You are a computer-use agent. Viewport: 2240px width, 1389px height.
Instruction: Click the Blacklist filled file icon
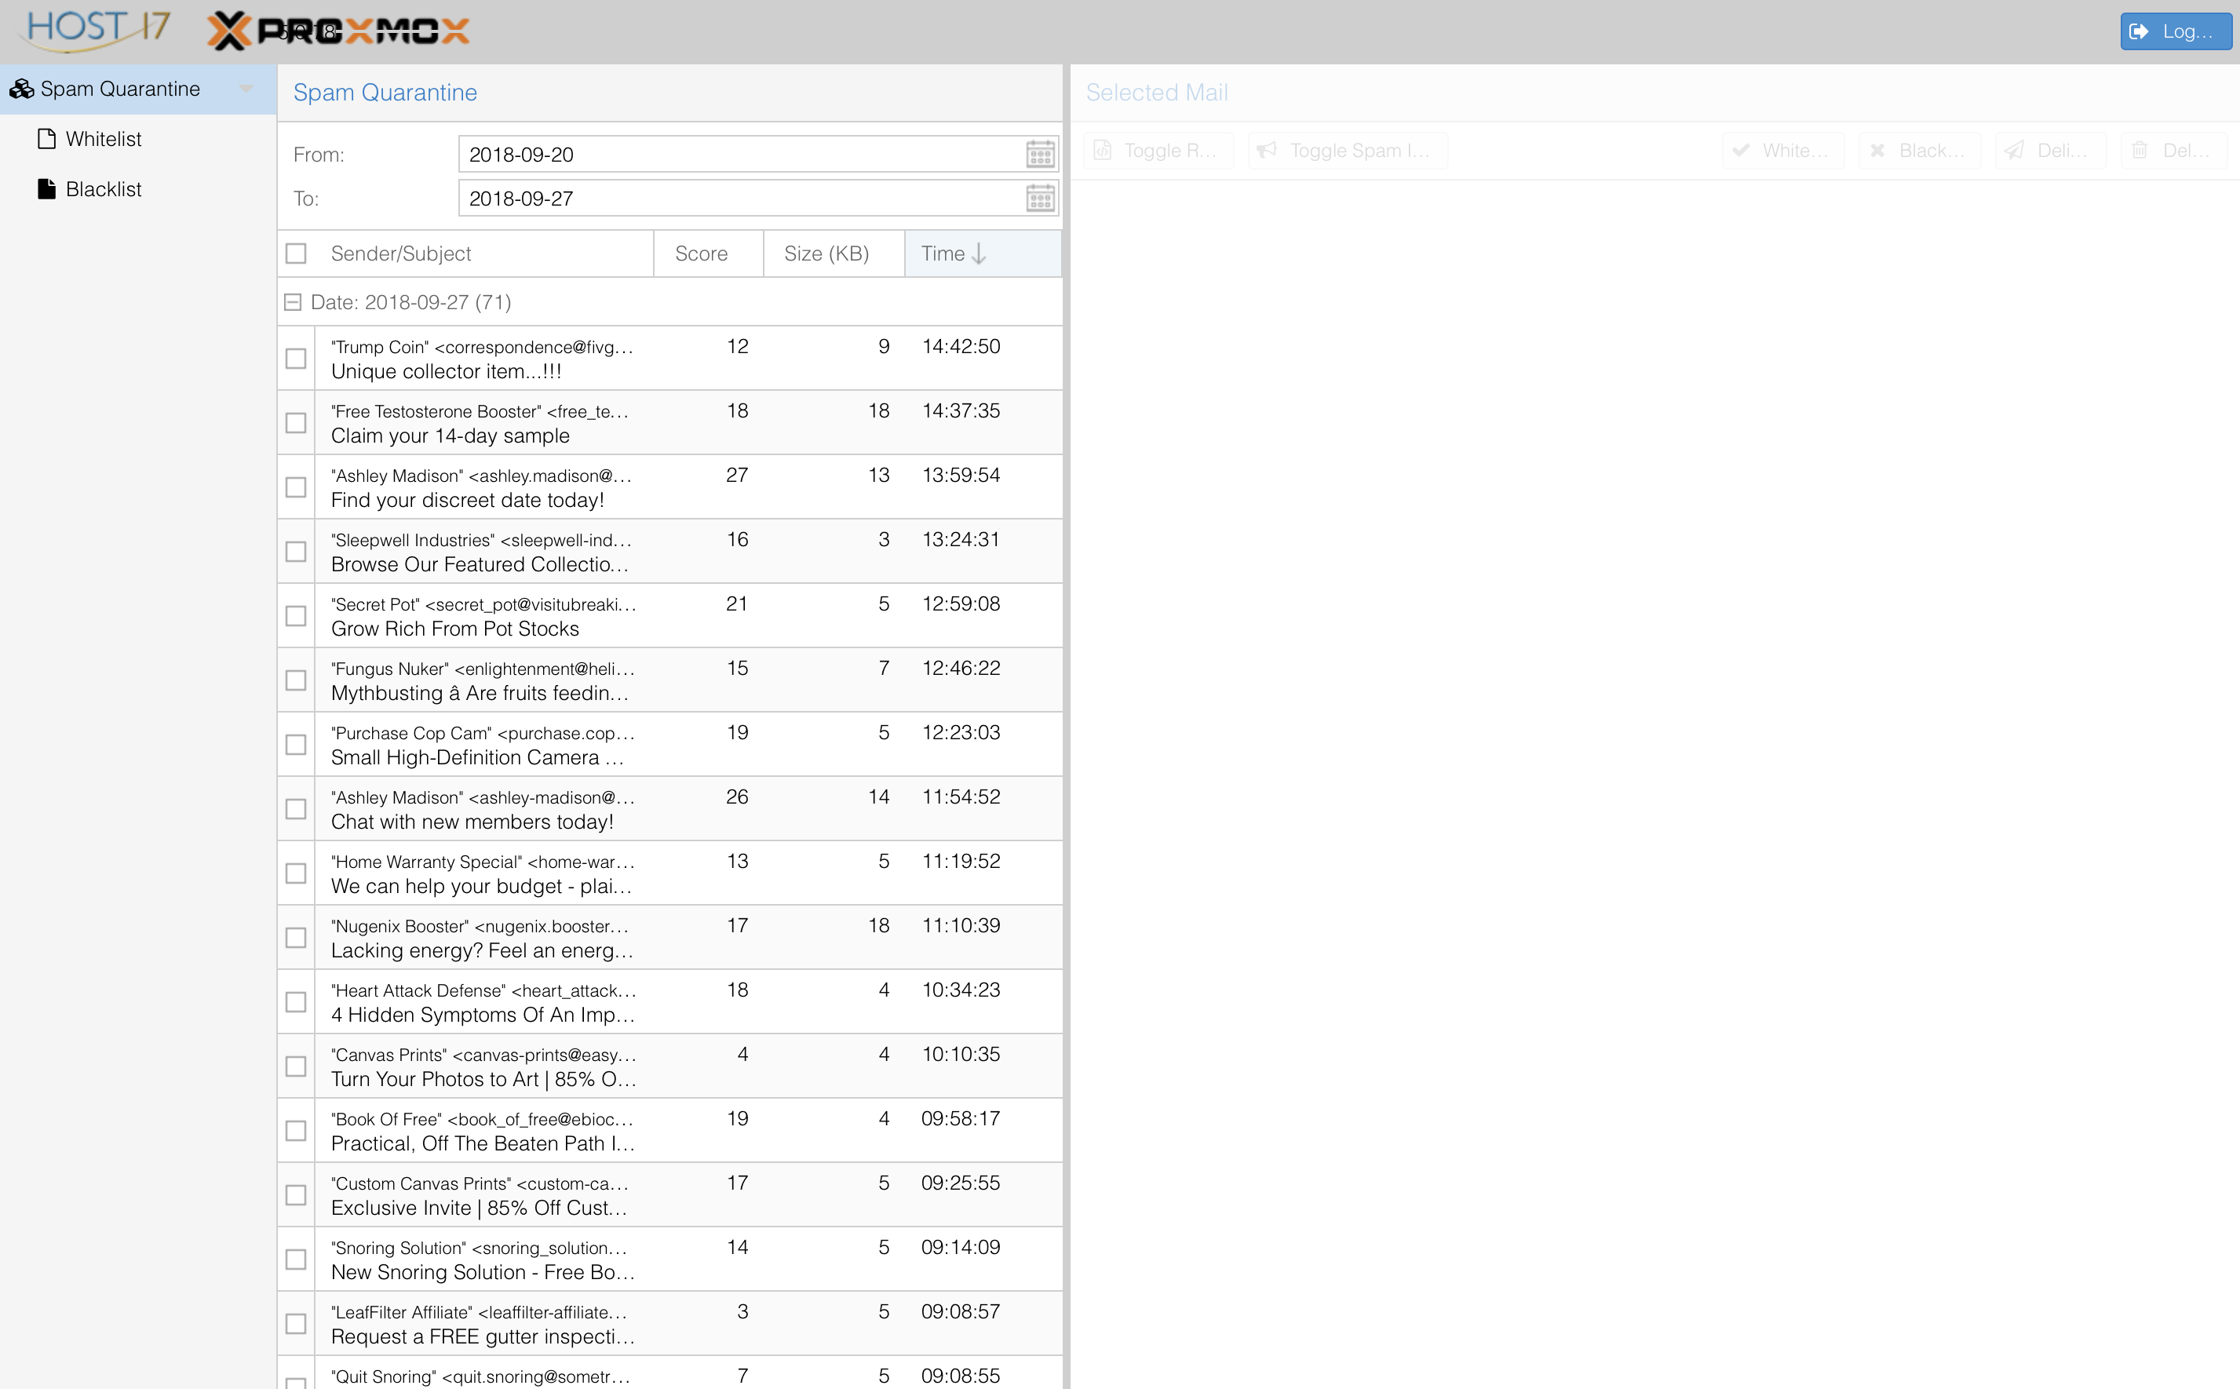(x=46, y=189)
